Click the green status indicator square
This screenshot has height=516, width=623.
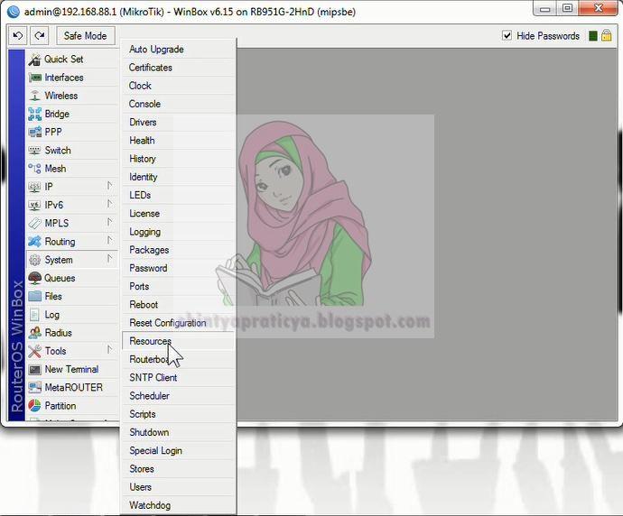[x=593, y=36]
